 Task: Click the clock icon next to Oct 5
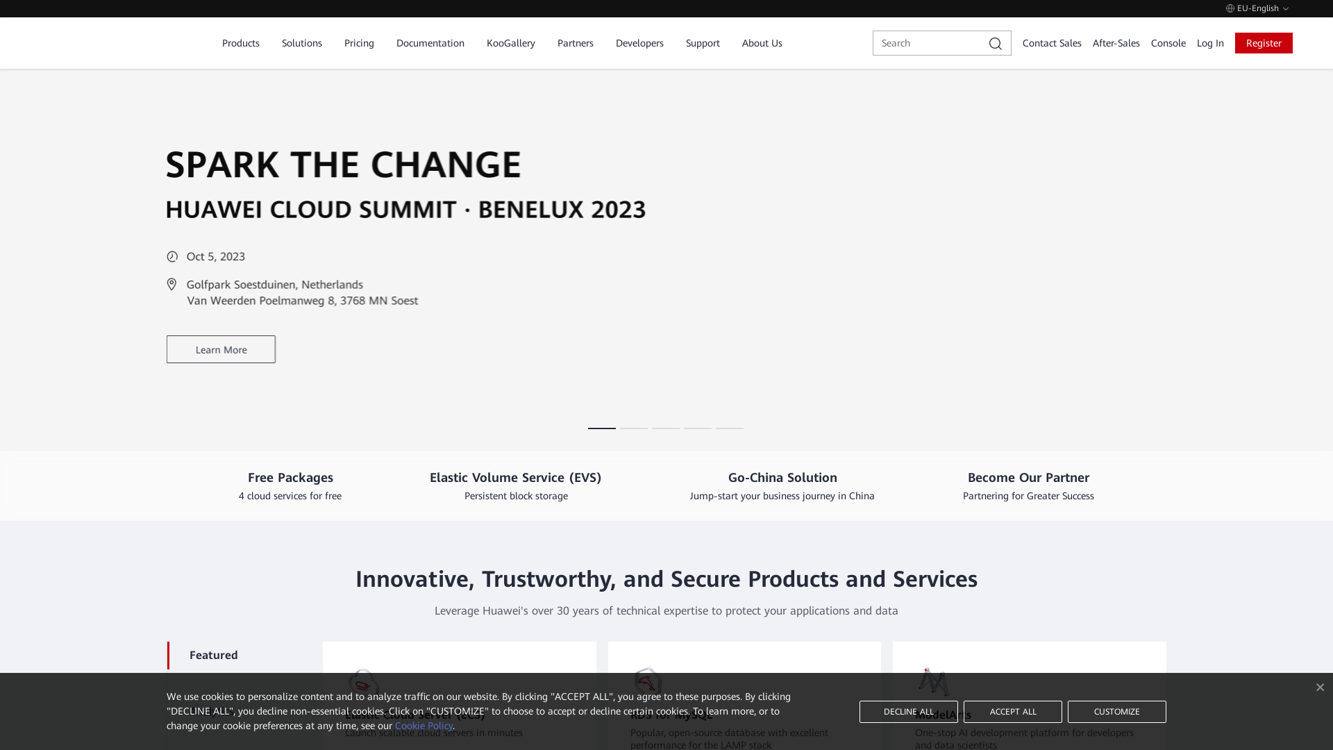[172, 256]
